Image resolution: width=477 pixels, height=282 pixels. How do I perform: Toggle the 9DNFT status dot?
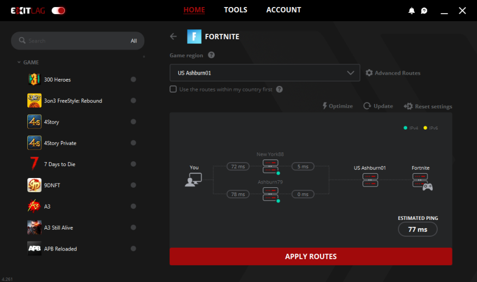click(133, 185)
